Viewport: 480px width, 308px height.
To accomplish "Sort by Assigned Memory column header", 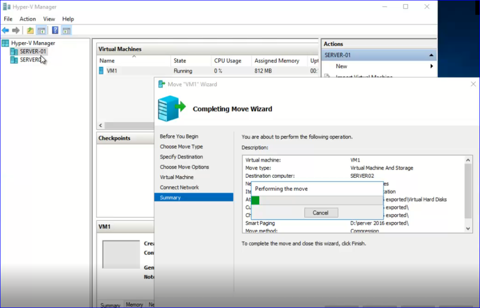I will [x=279, y=60].
